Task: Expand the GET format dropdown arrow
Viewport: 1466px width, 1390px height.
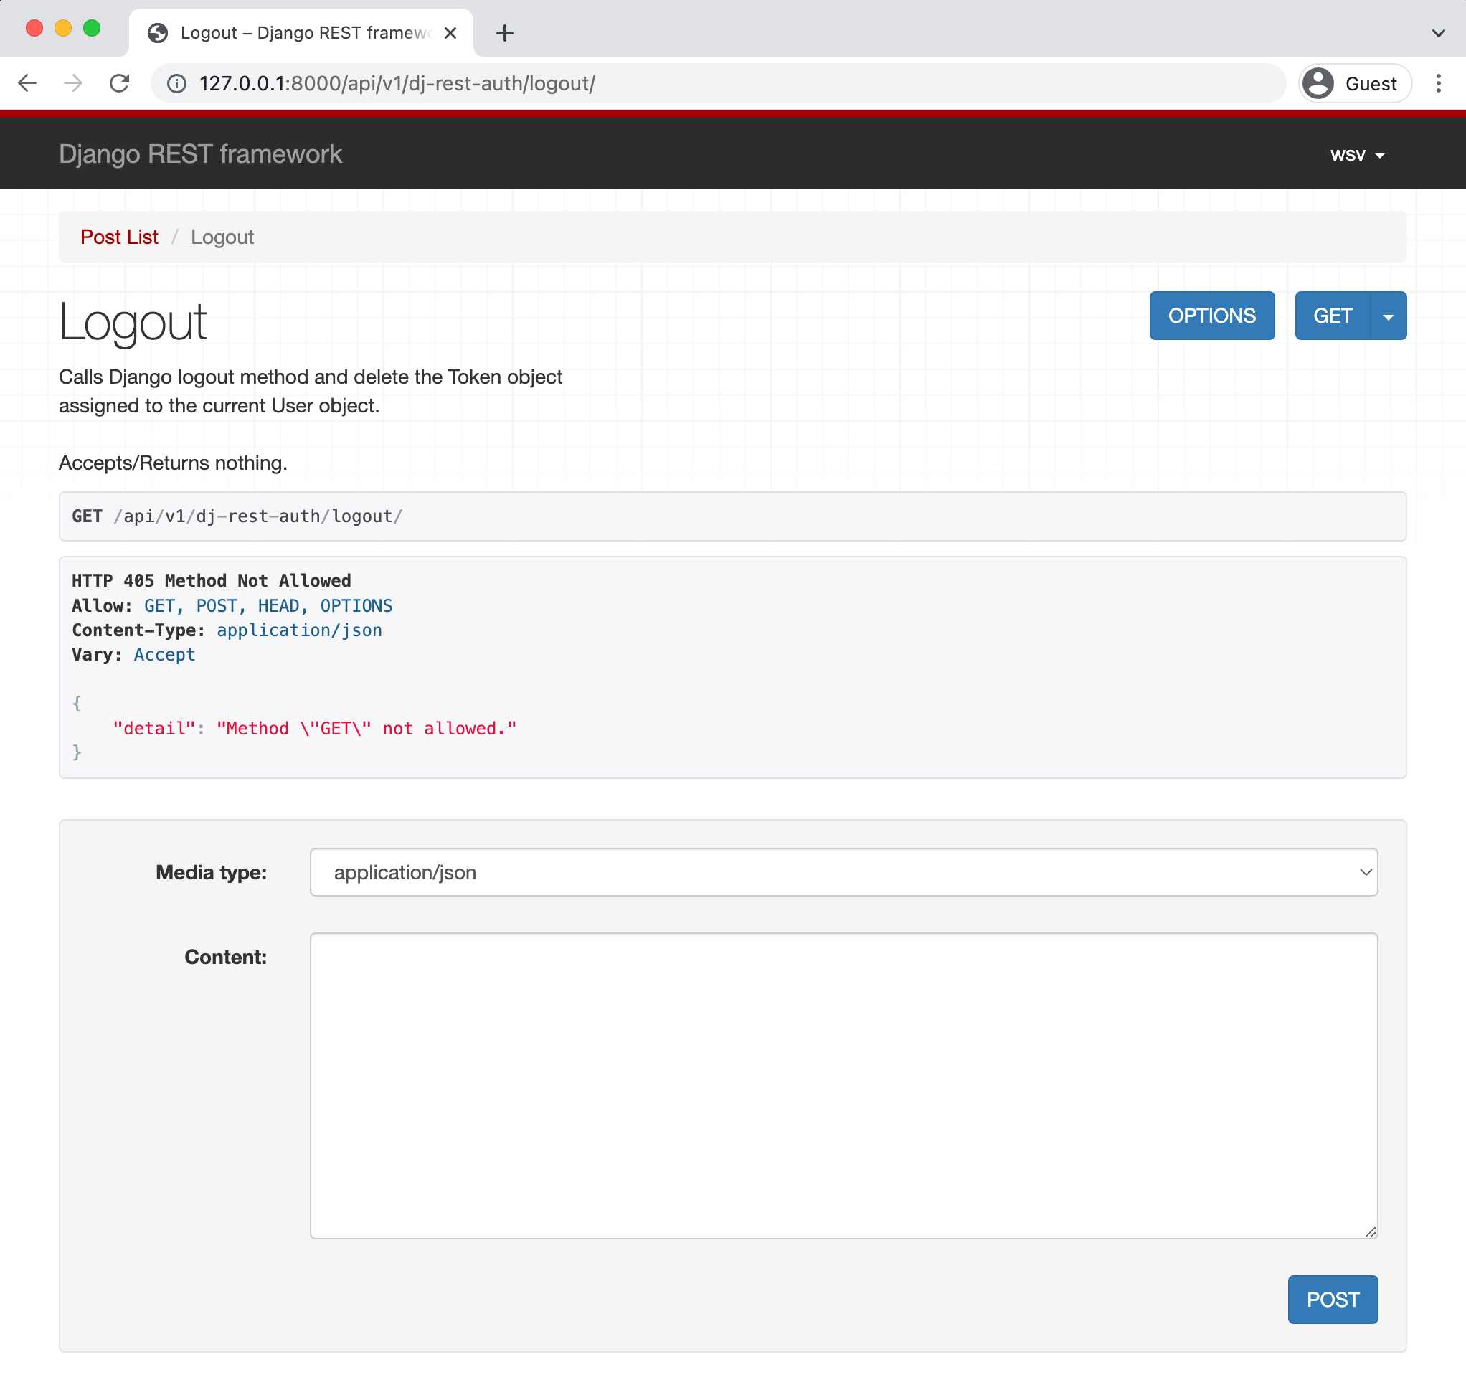Action: [1389, 316]
